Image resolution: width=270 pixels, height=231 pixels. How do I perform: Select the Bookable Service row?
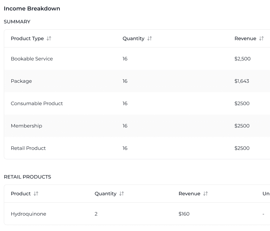tap(32, 59)
